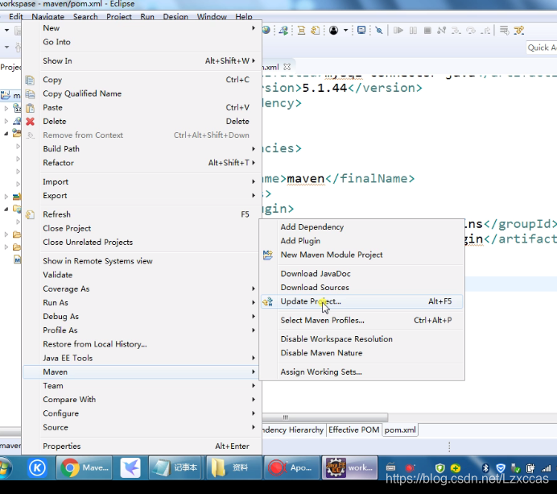This screenshot has width=557, height=494.
Task: Close the pom.xml editor tab
Action: pyautogui.click(x=287, y=67)
